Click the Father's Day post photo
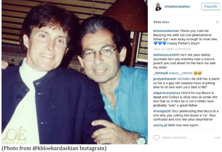The width and height of the screenshot is (222, 152). (75, 72)
